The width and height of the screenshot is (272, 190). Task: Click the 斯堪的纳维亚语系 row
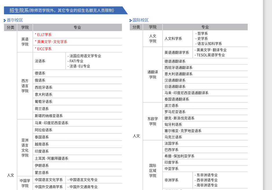[77, 116]
